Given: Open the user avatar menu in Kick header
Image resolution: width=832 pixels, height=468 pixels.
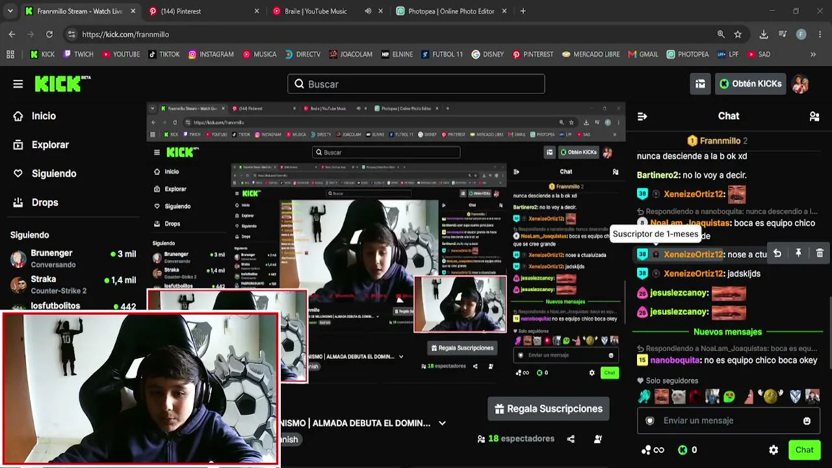Looking at the screenshot, I should (x=800, y=84).
